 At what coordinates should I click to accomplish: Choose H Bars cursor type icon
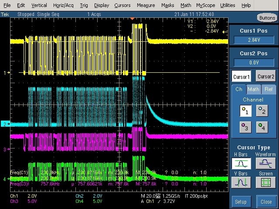point(241,164)
